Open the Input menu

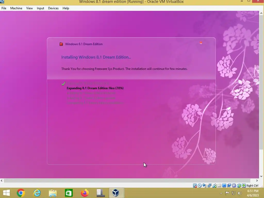(40, 8)
